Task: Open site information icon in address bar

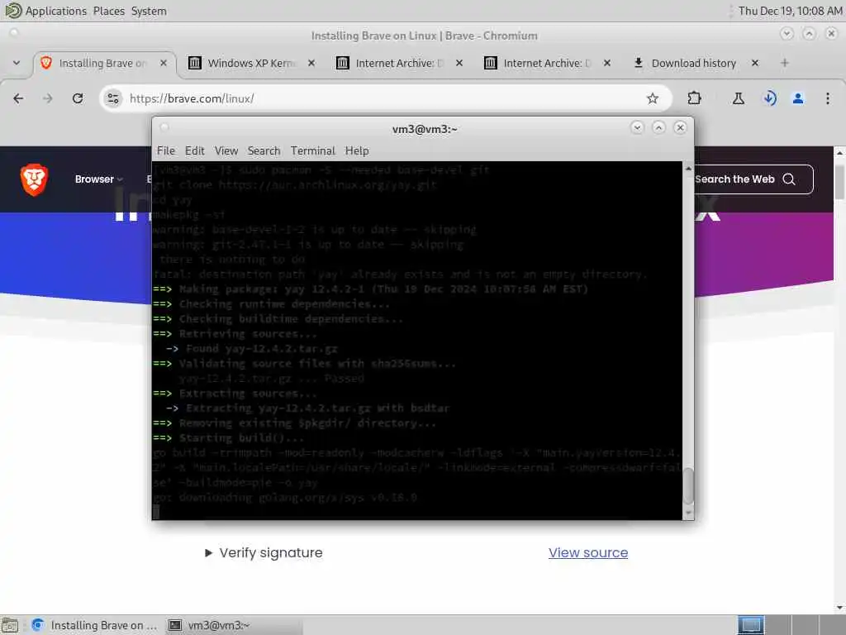Action: [112, 98]
